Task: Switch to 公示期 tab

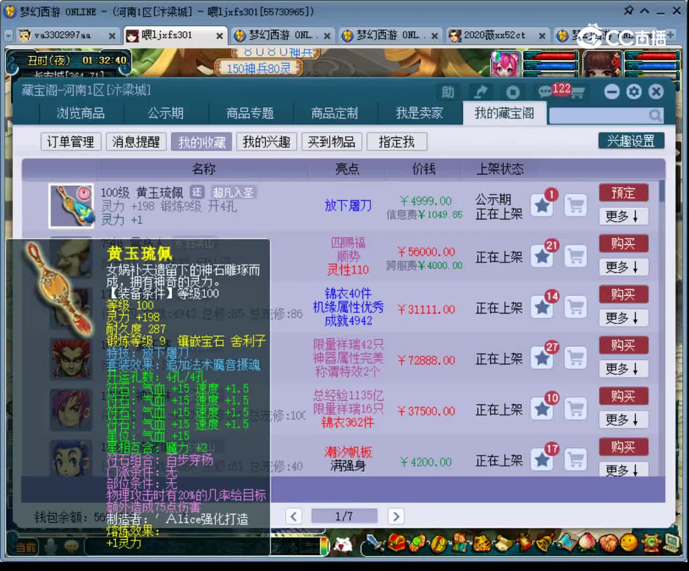Action: pos(166,113)
